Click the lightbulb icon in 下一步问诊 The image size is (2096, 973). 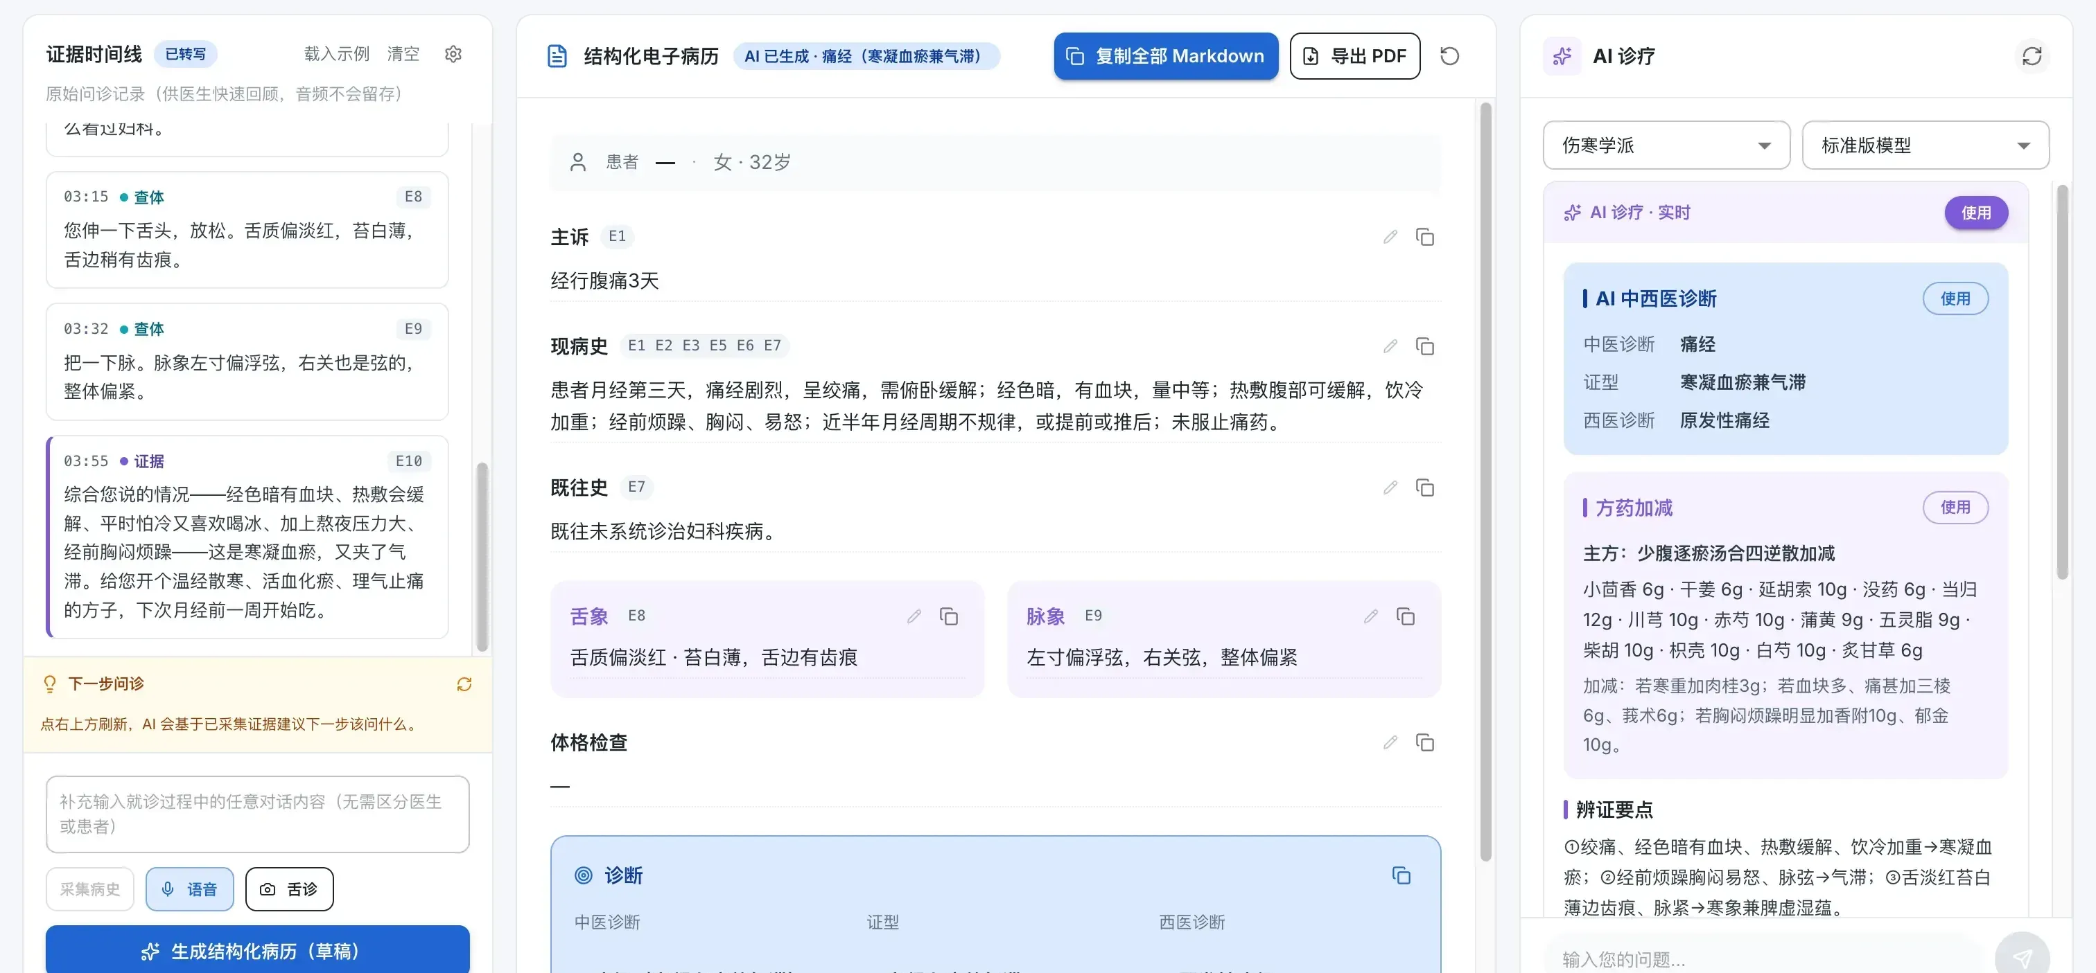pyautogui.click(x=50, y=684)
